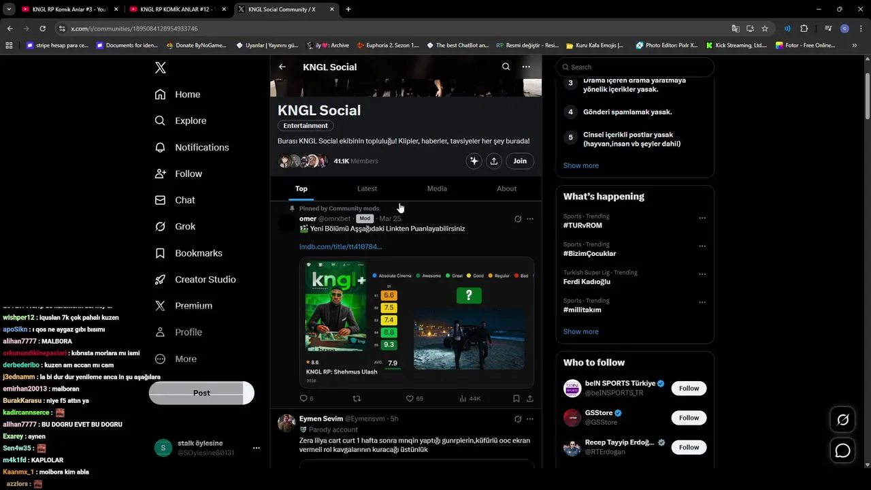Show more community rules

pyautogui.click(x=581, y=165)
